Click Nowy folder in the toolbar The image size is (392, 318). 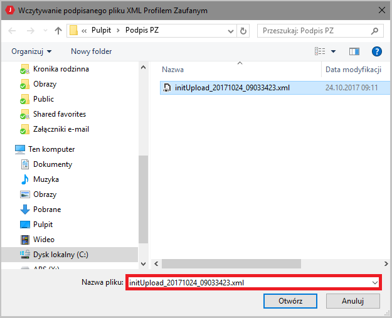tap(91, 51)
